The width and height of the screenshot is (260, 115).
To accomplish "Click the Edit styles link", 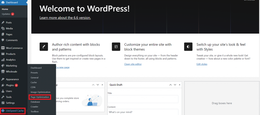I will point(202,64).
